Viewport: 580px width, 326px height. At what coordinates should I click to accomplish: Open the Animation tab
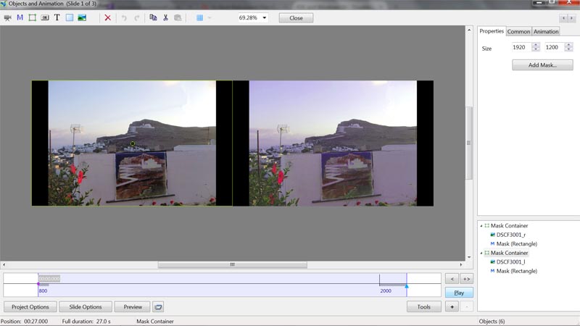tap(546, 31)
